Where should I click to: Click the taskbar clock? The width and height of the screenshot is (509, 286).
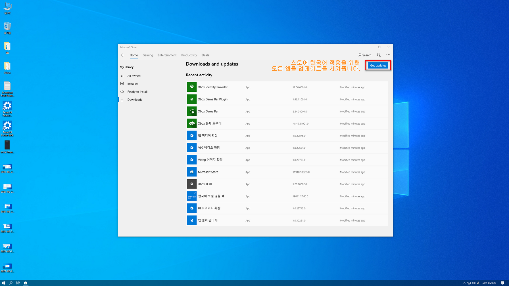[x=489, y=283]
